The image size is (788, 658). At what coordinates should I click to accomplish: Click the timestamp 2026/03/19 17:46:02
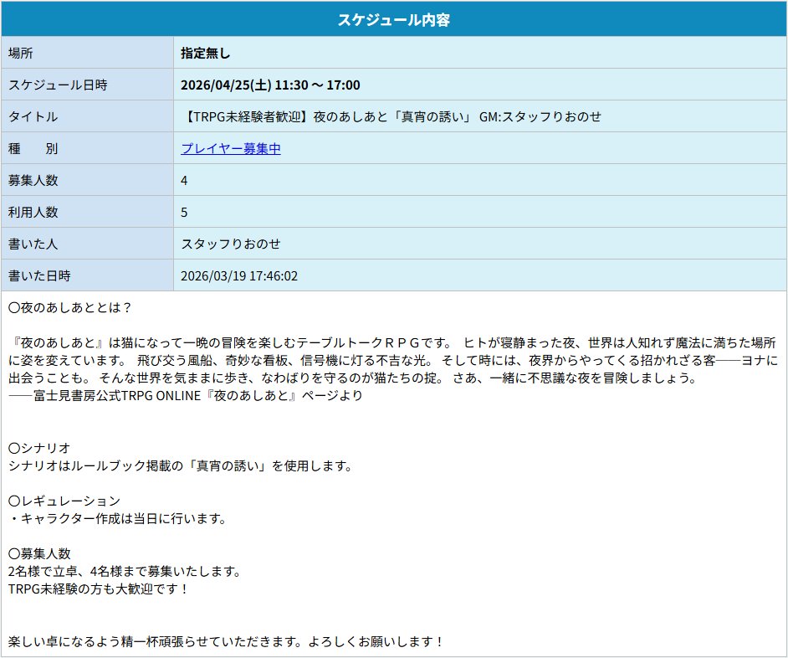click(x=239, y=275)
